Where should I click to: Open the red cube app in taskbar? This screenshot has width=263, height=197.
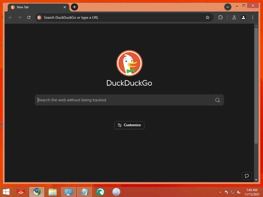(21, 192)
